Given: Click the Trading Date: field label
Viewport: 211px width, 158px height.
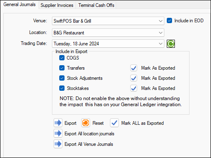Looking at the screenshot, I should point(34,43).
